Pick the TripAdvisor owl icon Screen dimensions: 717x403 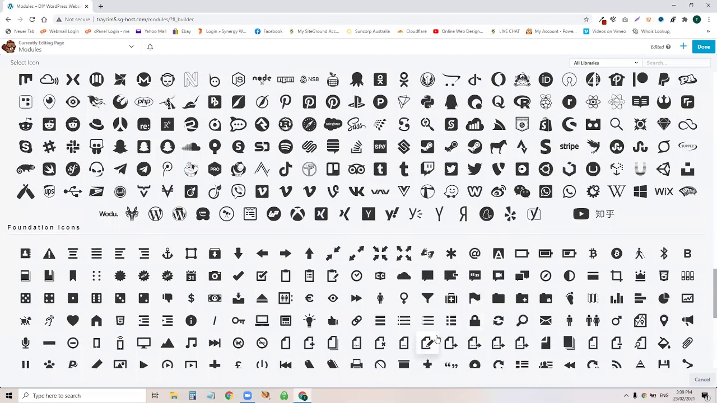tap(356, 169)
